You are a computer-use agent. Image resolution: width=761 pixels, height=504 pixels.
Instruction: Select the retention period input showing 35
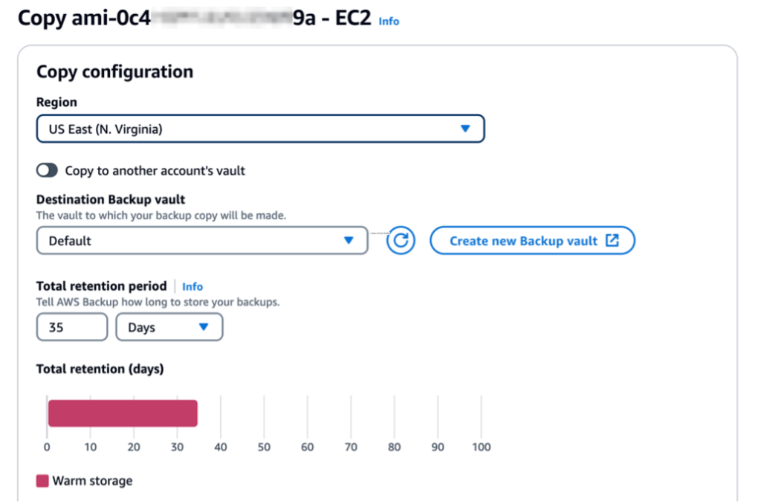[x=71, y=327]
